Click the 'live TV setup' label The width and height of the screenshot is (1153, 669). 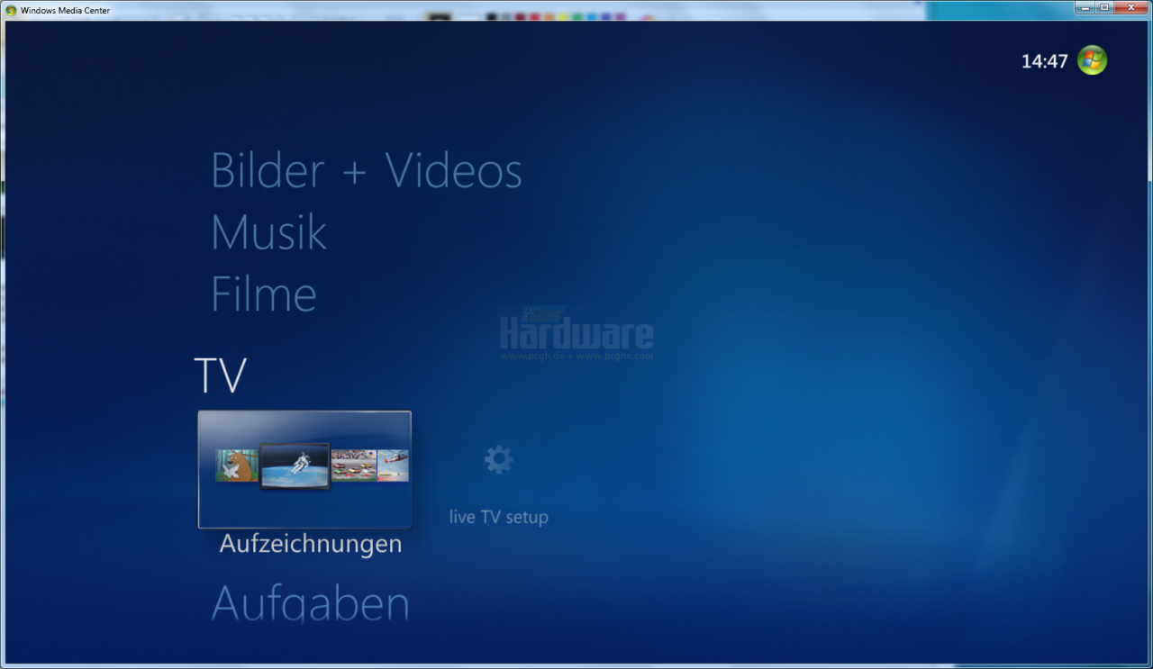click(x=498, y=517)
